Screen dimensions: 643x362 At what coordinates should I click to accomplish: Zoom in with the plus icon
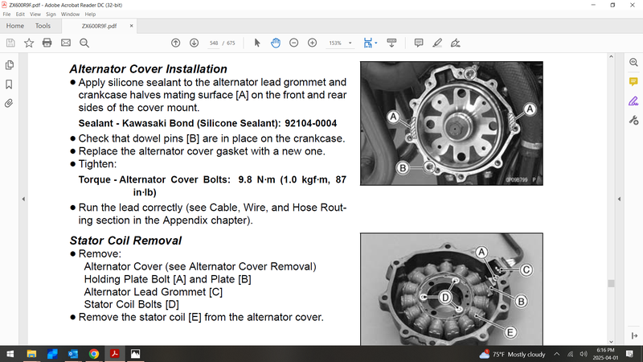pyautogui.click(x=312, y=43)
